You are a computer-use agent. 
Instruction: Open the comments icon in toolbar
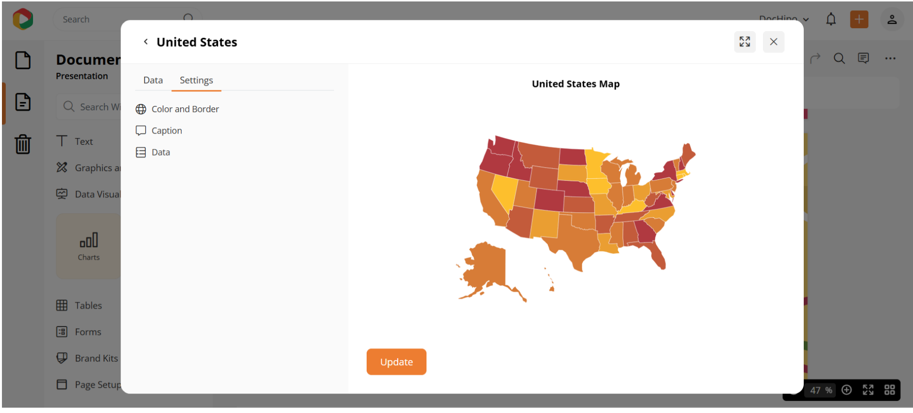tap(863, 59)
